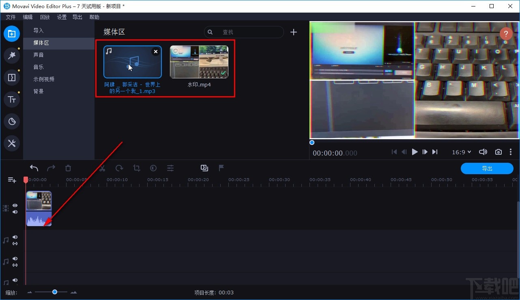Remove the mp3 file from media bin
Screen dimensions: 520x300
click(156, 52)
